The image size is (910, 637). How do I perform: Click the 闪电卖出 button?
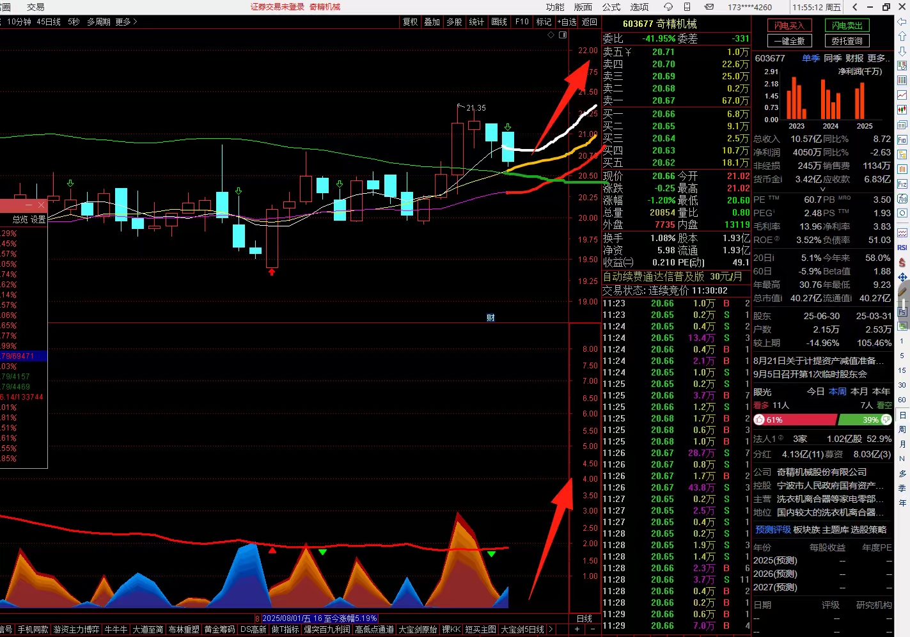tap(847, 26)
